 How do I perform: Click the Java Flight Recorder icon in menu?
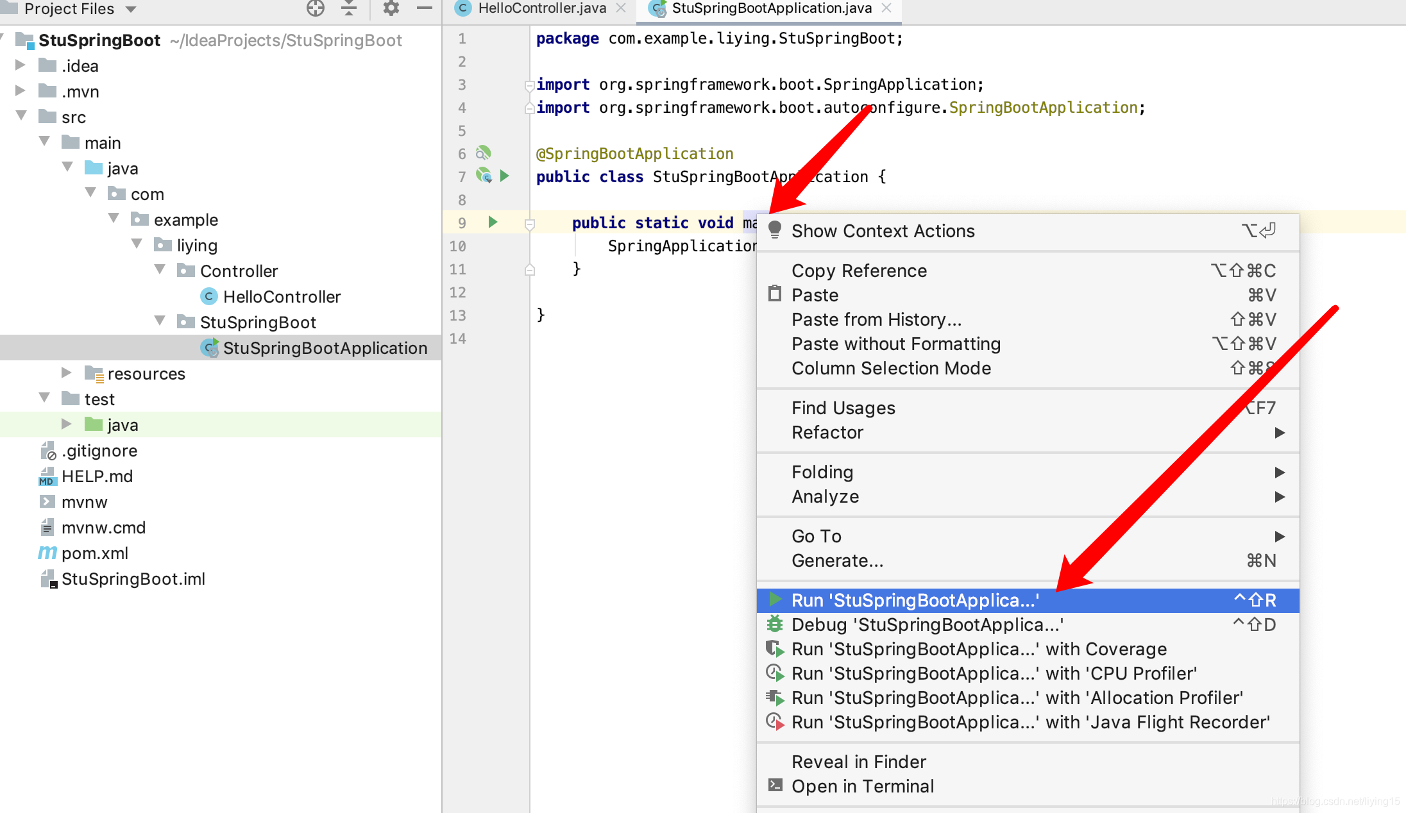click(x=775, y=721)
